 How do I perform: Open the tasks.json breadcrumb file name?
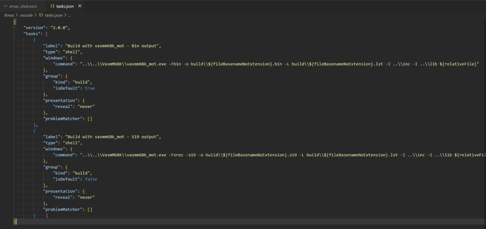(x=55, y=15)
